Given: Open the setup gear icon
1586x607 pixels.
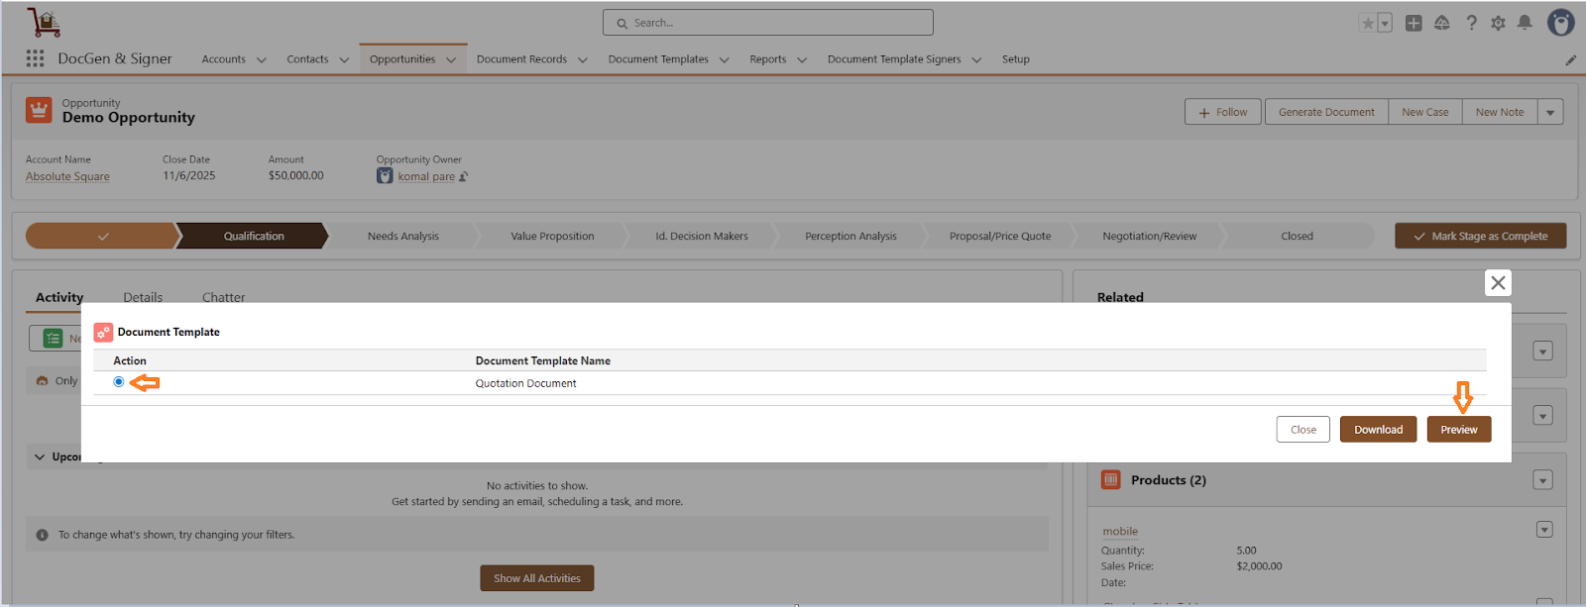Looking at the screenshot, I should point(1498,23).
